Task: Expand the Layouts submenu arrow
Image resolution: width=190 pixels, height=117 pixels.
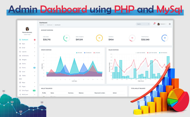Action: pyautogui.click(x=35, y=52)
